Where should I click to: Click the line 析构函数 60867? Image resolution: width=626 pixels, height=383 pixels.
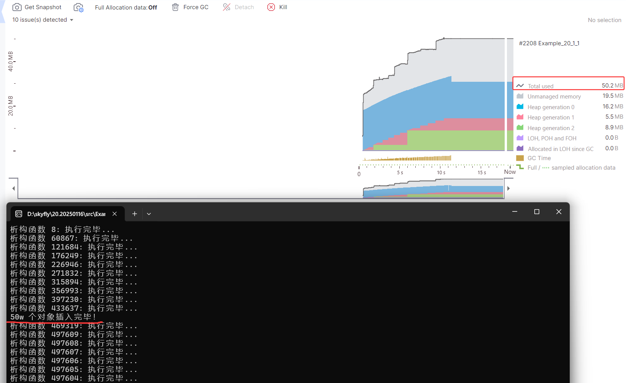[x=71, y=238]
